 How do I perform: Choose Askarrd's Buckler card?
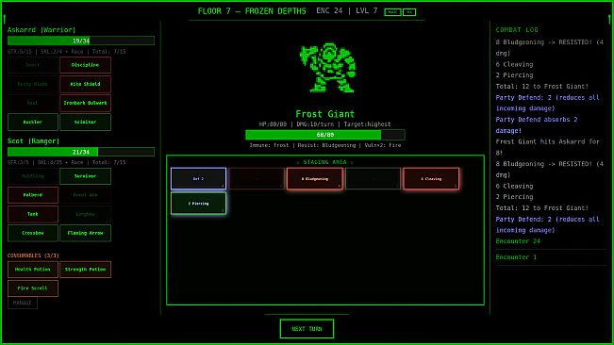click(x=33, y=122)
